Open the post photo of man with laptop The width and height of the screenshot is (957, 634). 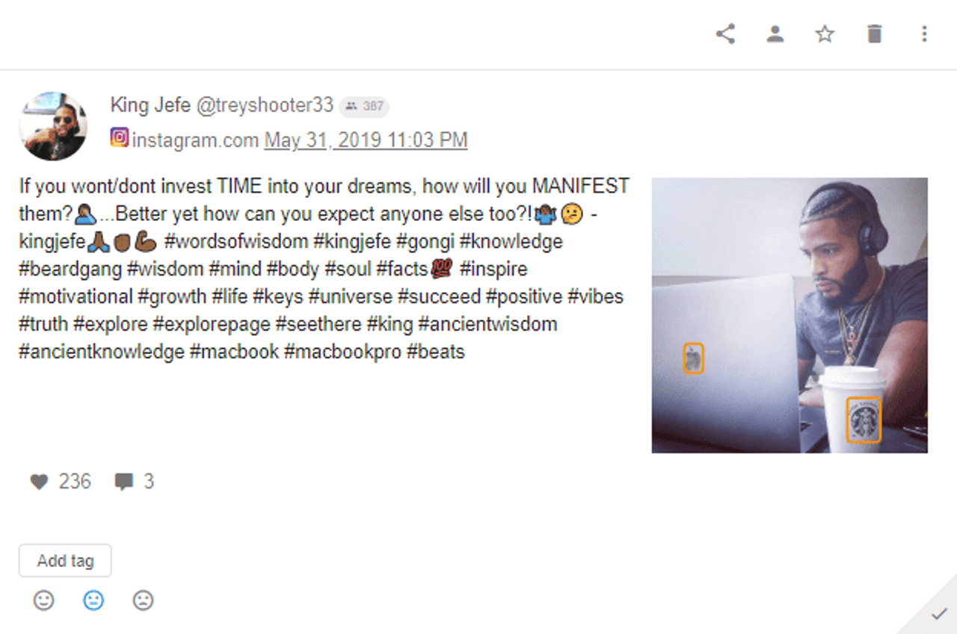[790, 315]
